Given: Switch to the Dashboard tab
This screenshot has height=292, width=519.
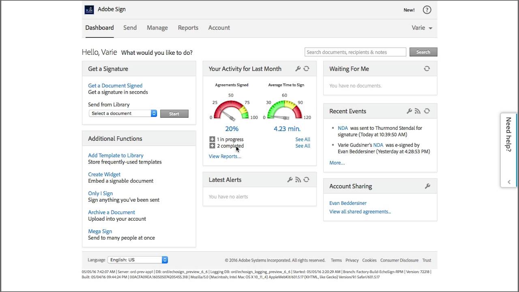Looking at the screenshot, I should 99,28.
